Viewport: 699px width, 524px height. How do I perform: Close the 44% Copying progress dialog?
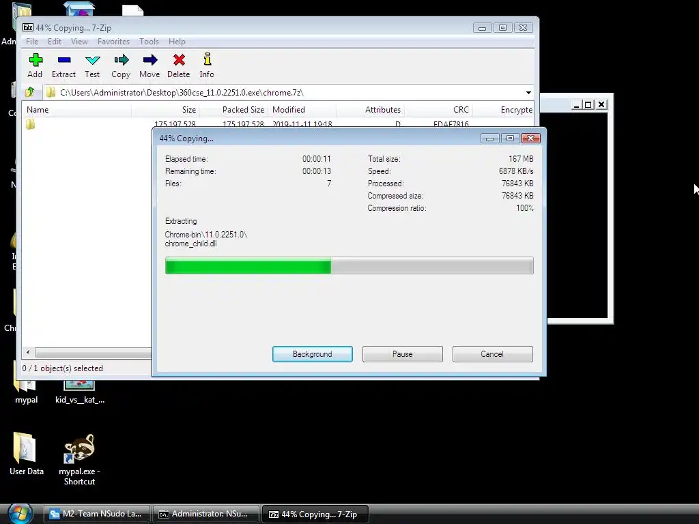[x=531, y=138]
